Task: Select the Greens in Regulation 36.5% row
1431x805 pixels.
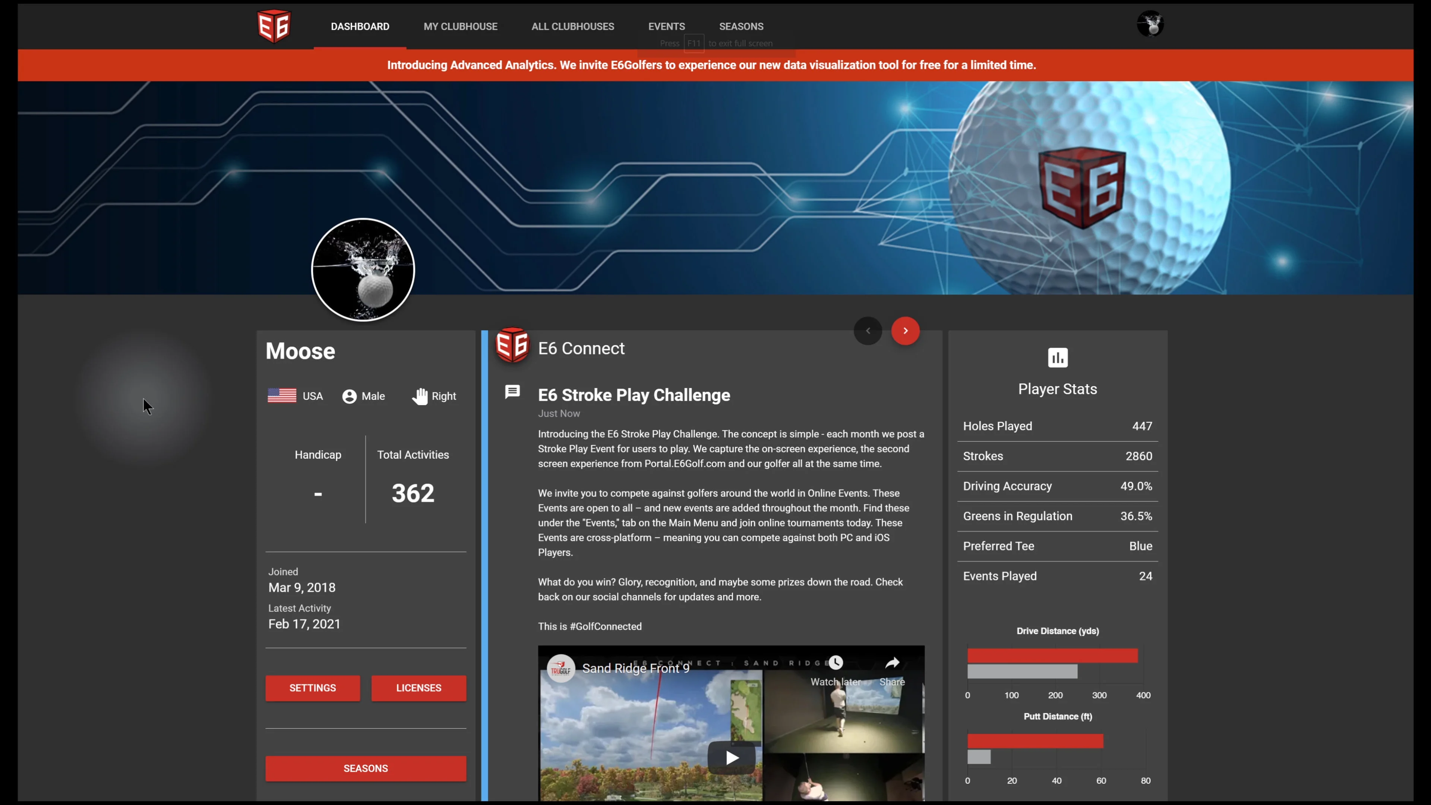Action: pos(1058,516)
